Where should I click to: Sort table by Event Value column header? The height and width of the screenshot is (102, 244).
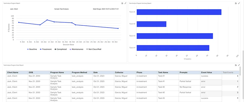tap(211, 72)
